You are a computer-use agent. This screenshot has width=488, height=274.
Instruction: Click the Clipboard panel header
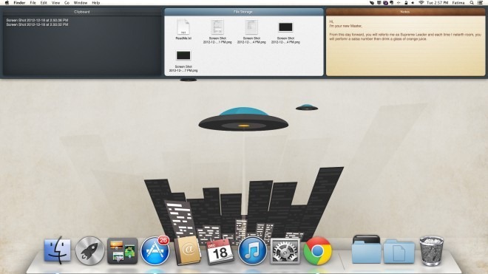pyautogui.click(x=82, y=12)
